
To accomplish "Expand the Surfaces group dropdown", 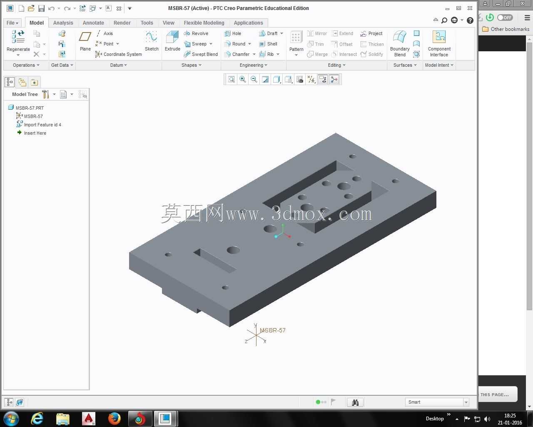I will click(x=405, y=65).
